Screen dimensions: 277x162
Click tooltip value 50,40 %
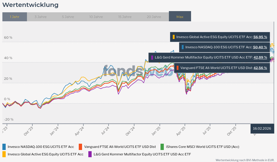(x=260, y=47)
